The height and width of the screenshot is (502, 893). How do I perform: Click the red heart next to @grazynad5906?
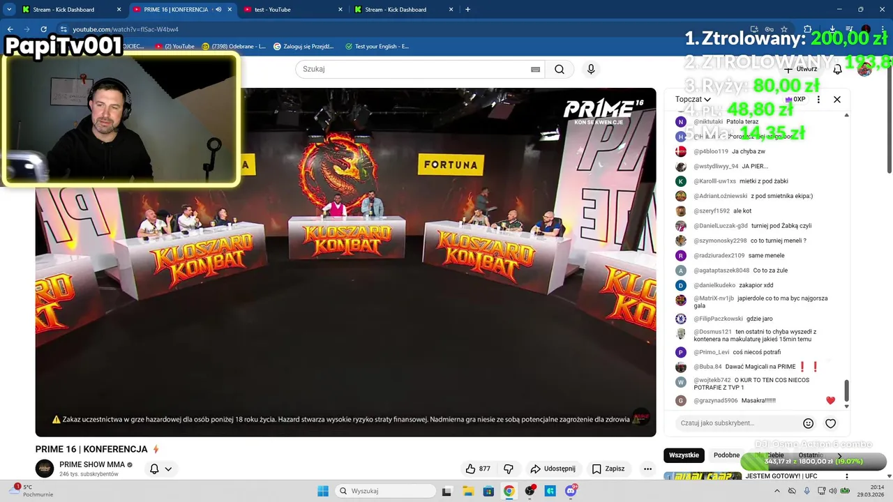pos(830,400)
